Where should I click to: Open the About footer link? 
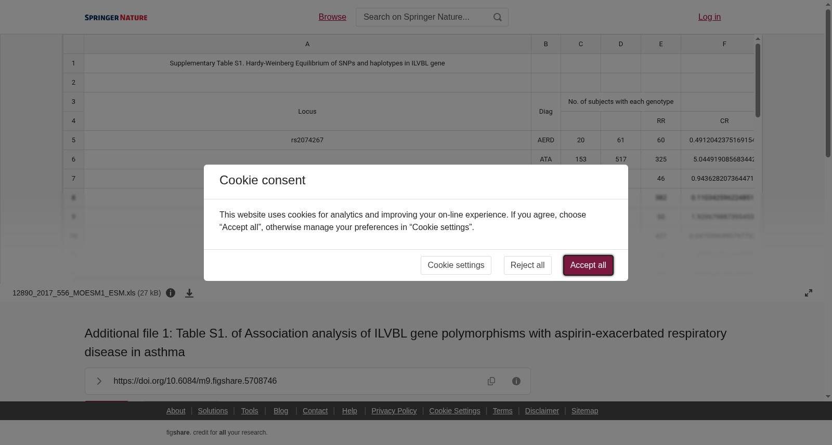tap(176, 411)
